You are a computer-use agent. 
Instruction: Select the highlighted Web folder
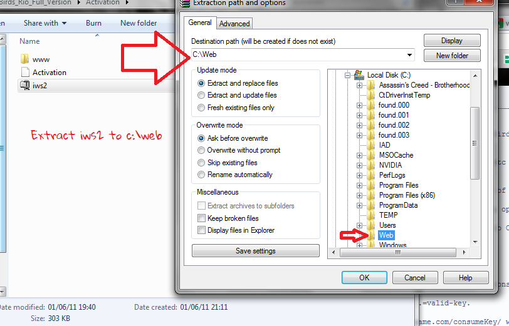386,235
